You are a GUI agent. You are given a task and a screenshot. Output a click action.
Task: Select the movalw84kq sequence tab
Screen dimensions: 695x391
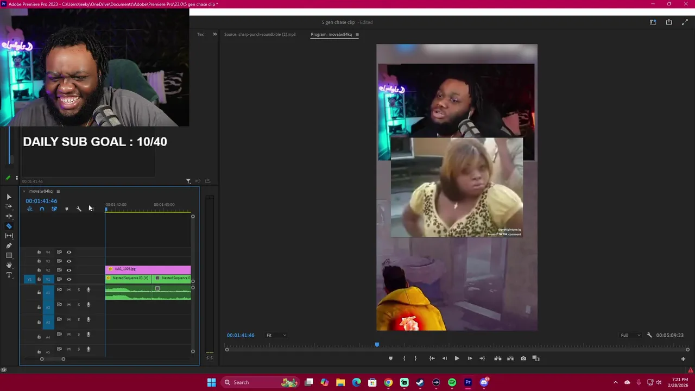[41, 191]
